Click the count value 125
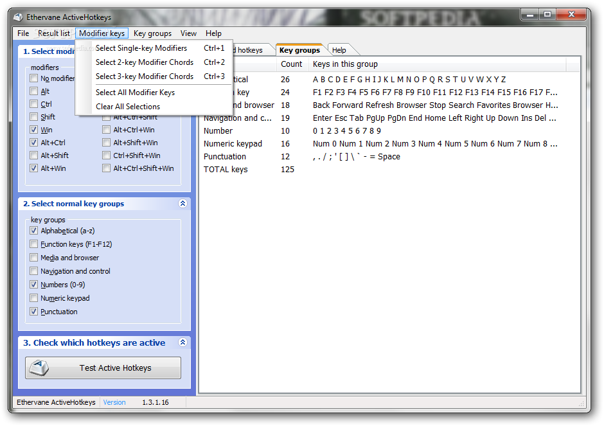 coord(287,170)
